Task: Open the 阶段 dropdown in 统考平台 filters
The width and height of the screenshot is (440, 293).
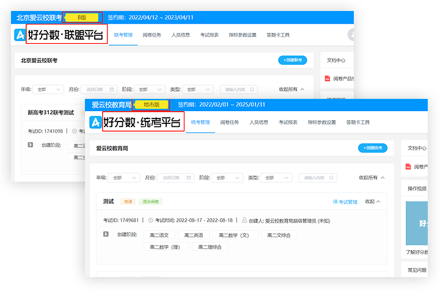Action: coord(226,178)
